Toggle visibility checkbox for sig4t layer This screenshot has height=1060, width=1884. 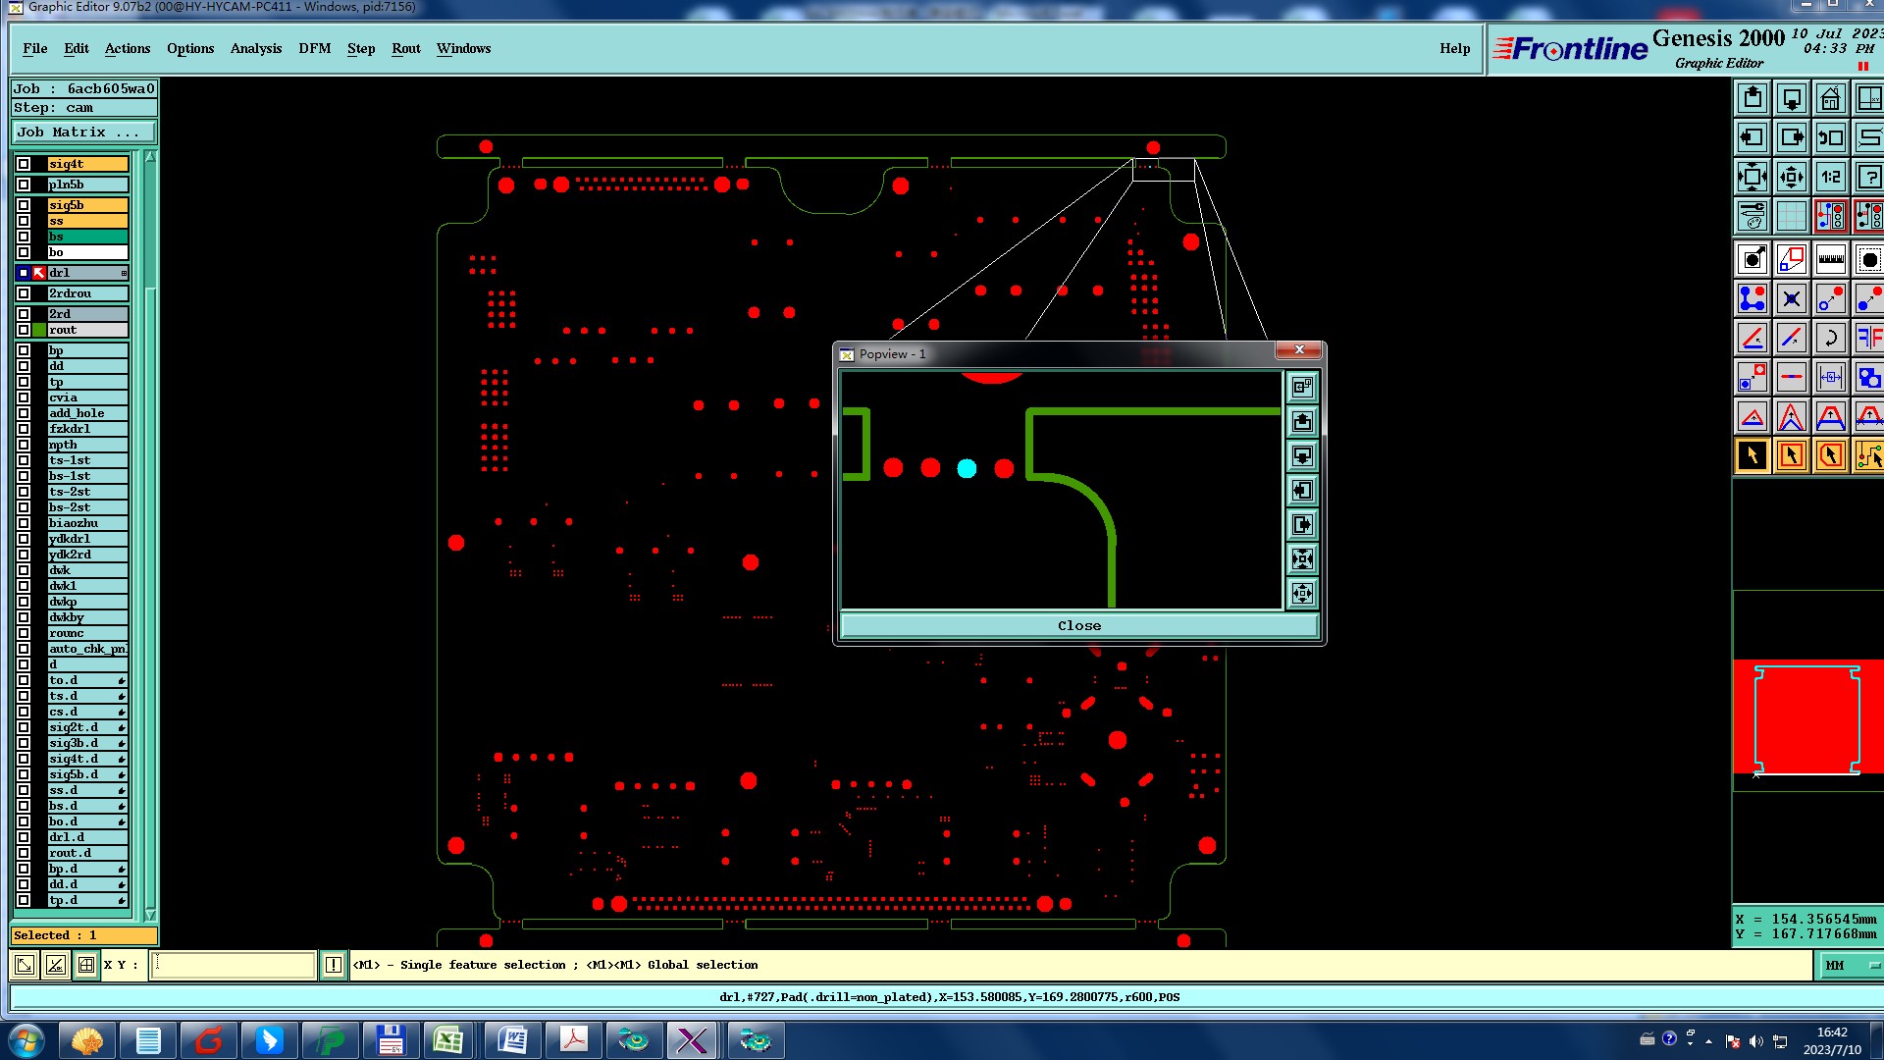pos(24,164)
